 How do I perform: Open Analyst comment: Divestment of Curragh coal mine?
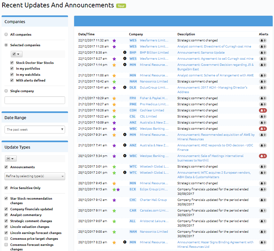tap(214, 46)
